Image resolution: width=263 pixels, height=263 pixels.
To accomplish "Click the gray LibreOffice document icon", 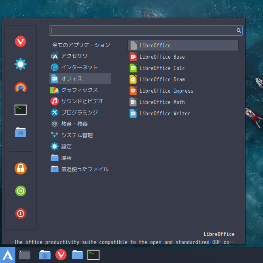I will point(133,45).
